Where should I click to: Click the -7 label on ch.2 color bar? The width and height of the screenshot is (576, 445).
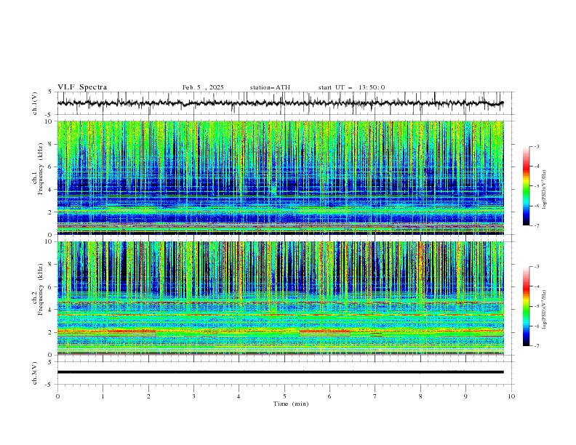click(x=537, y=346)
